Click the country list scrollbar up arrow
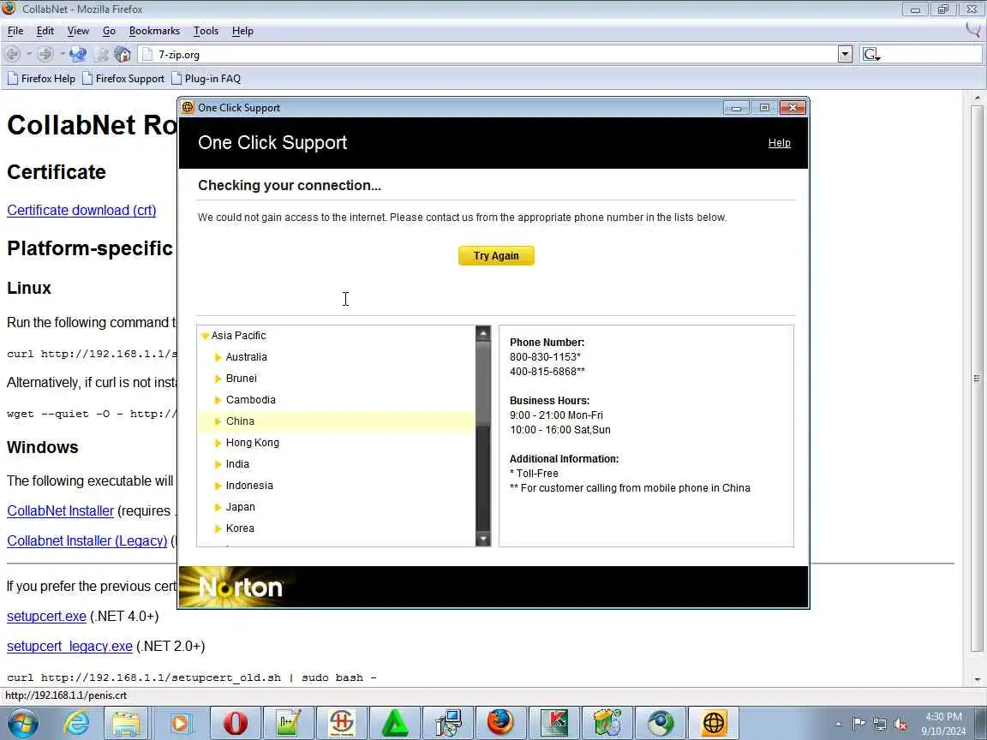Screen dimensions: 987x740 483,333
